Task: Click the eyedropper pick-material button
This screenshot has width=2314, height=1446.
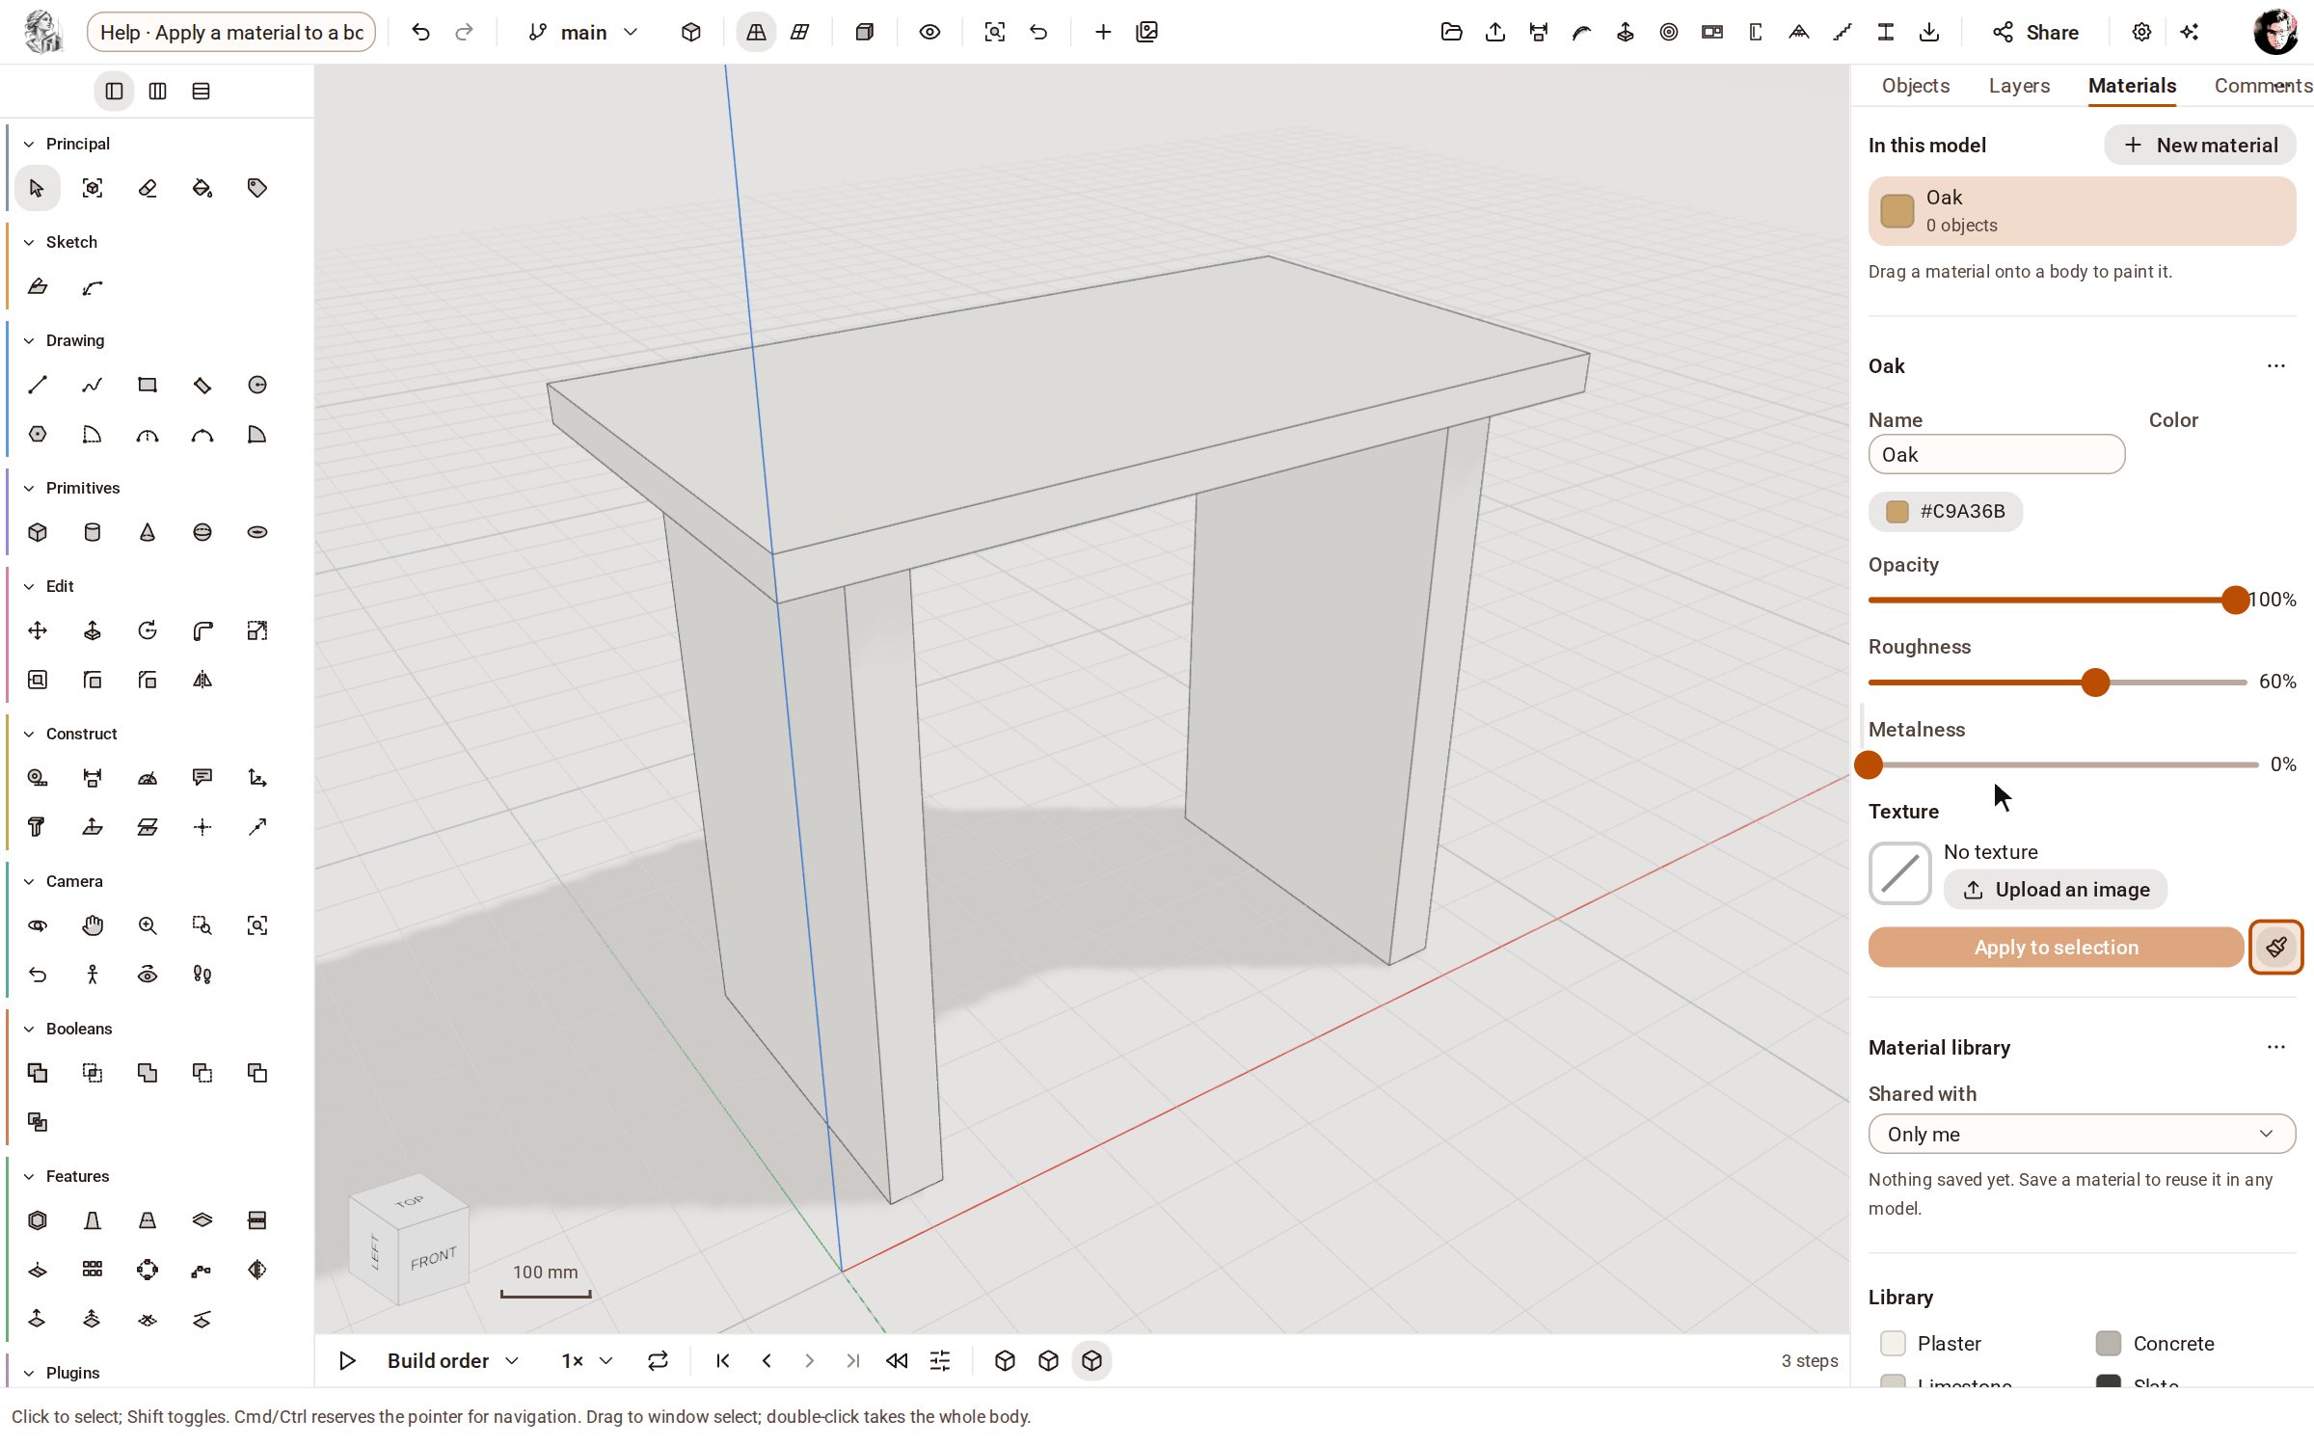Action: point(2276,948)
